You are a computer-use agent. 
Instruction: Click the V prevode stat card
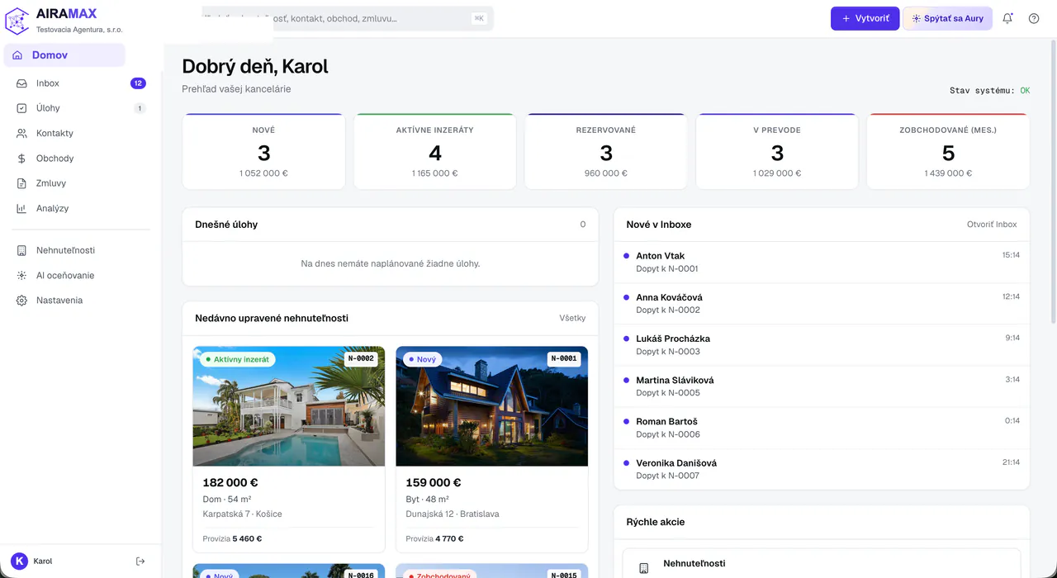coord(777,152)
